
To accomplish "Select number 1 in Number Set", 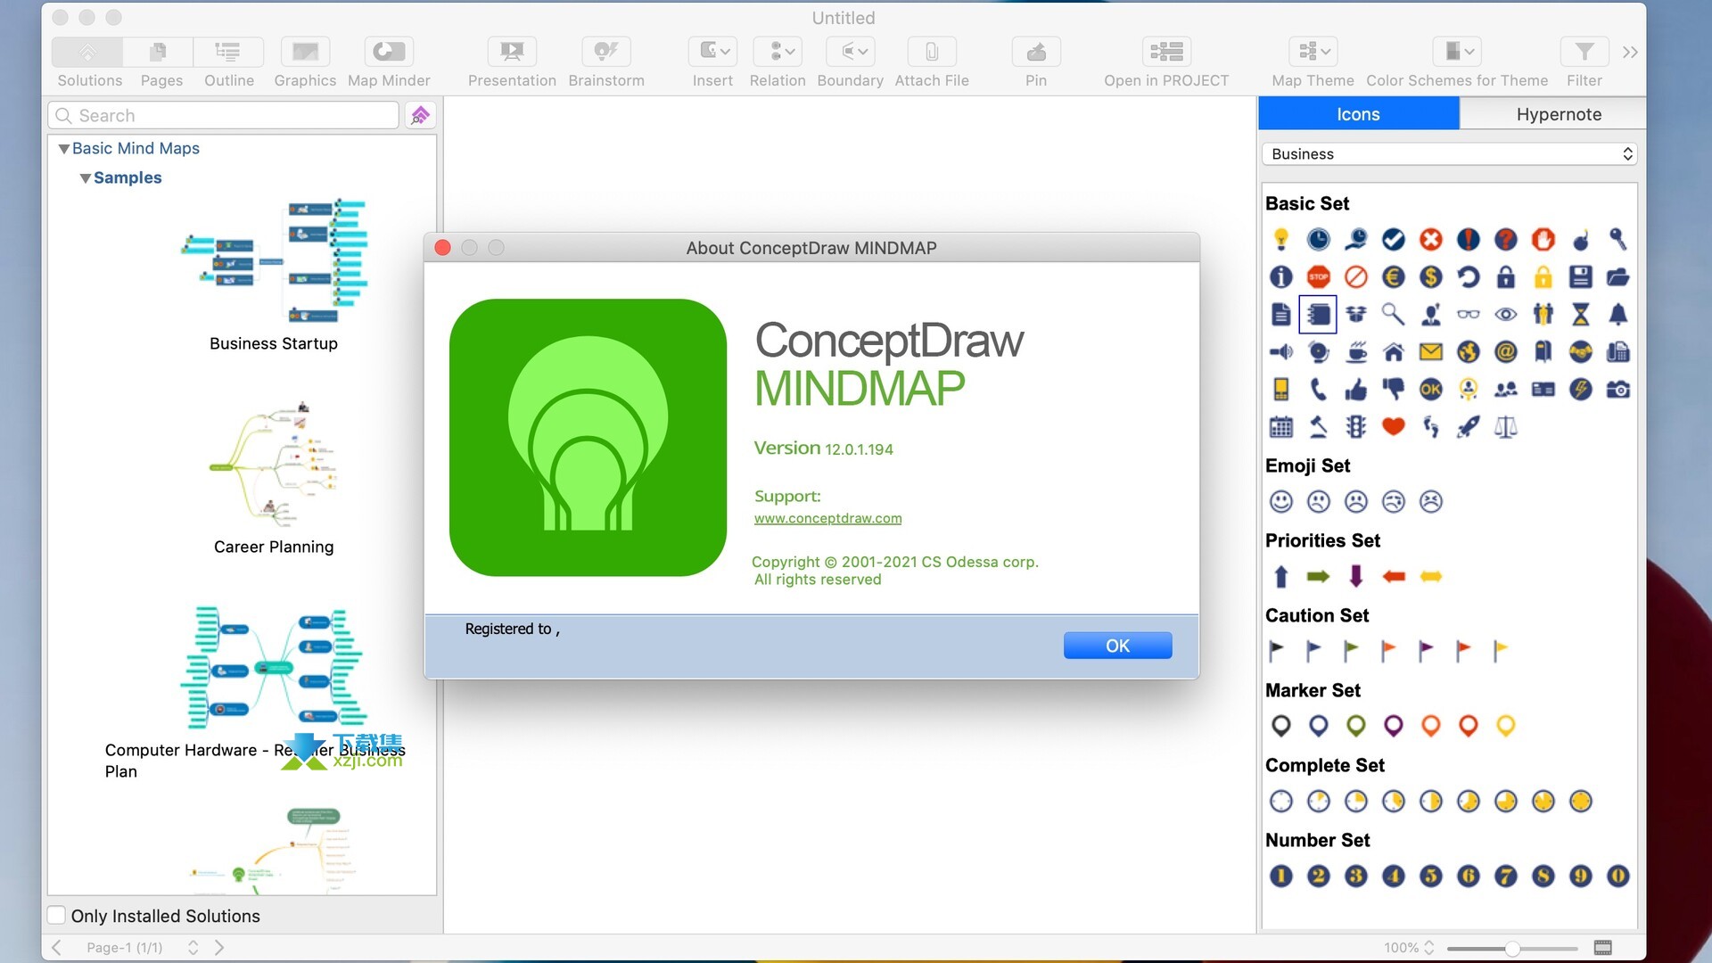I will pos(1281,876).
